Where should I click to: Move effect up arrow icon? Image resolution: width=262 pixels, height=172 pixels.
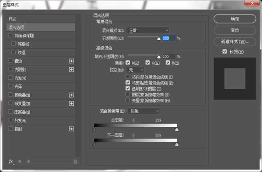[x=20, y=162]
